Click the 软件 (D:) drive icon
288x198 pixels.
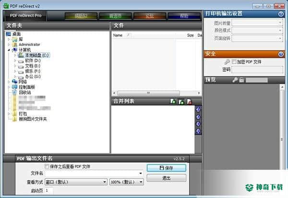(x=21, y=61)
